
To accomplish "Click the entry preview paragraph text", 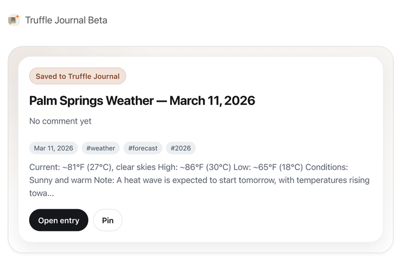I will [x=199, y=180].
